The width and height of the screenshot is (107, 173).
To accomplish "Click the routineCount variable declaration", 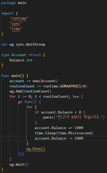I will click(22, 86).
